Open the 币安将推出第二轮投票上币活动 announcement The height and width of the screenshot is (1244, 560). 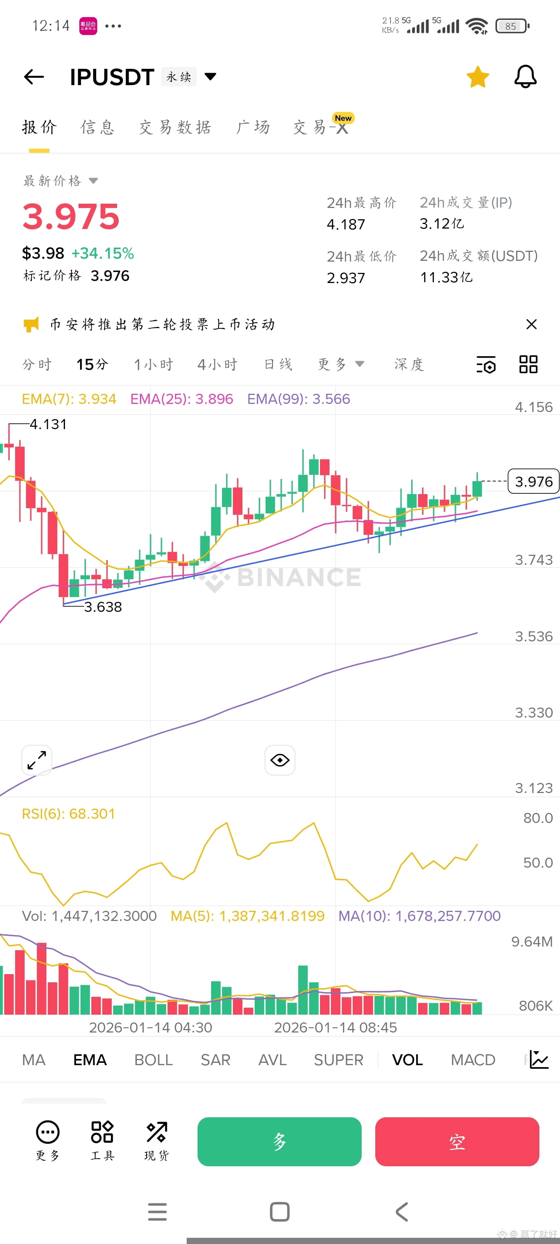point(163,325)
